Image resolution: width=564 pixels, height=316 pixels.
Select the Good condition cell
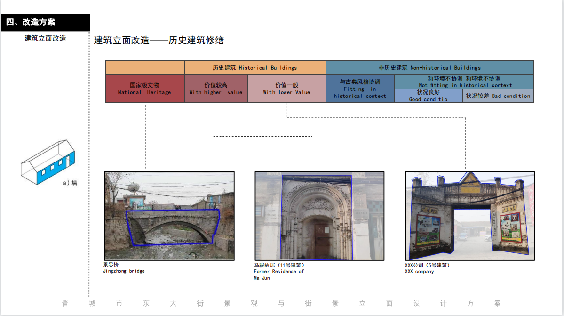[x=428, y=96]
